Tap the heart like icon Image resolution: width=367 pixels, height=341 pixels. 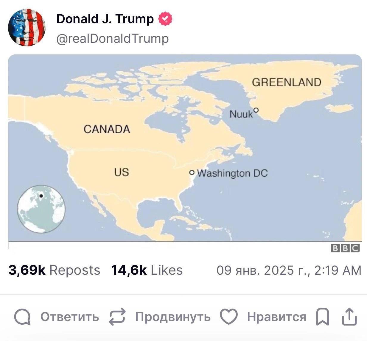(x=228, y=317)
